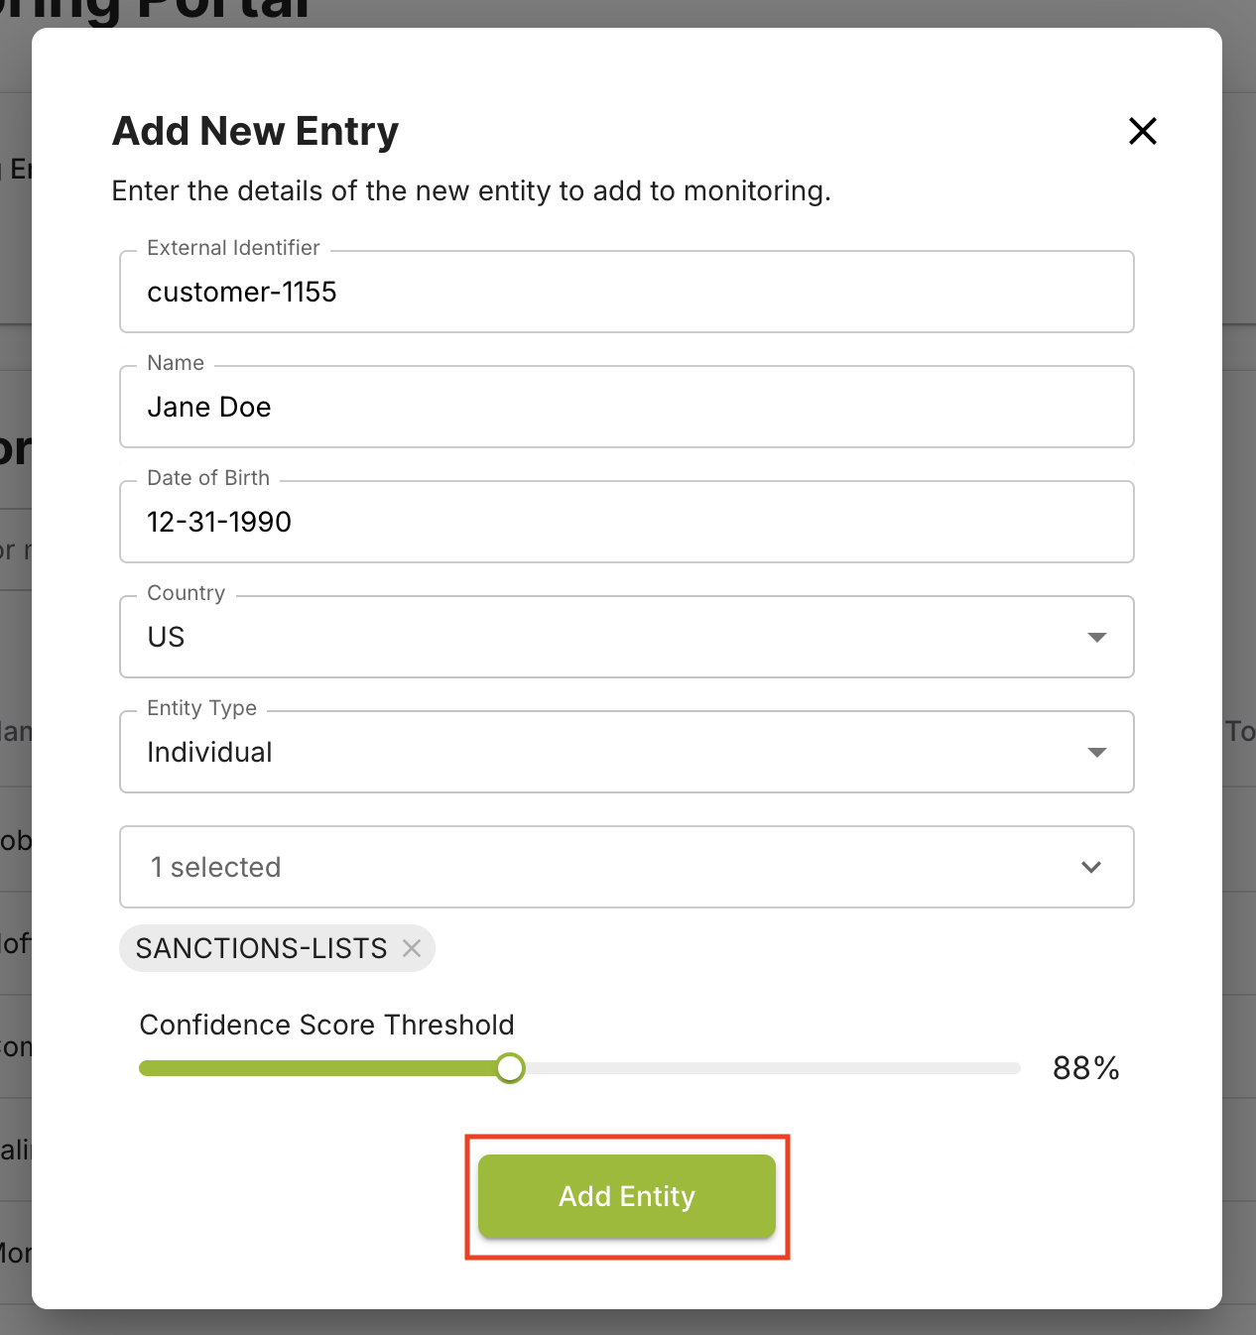Click the Country dropdown arrow icon
1256x1335 pixels.
1096,637
